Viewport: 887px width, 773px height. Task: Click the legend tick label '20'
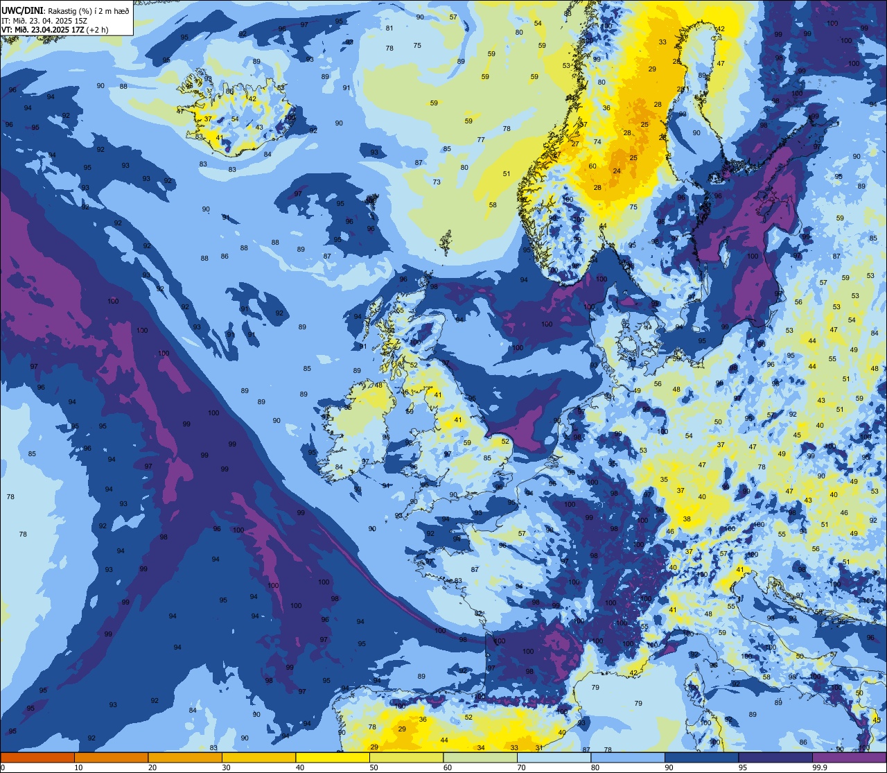(x=152, y=767)
